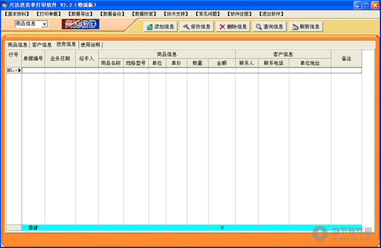The width and height of the screenshot is (381, 248).
Task: Click the house icon on 添加信息
Action: pyautogui.click(x=150, y=27)
